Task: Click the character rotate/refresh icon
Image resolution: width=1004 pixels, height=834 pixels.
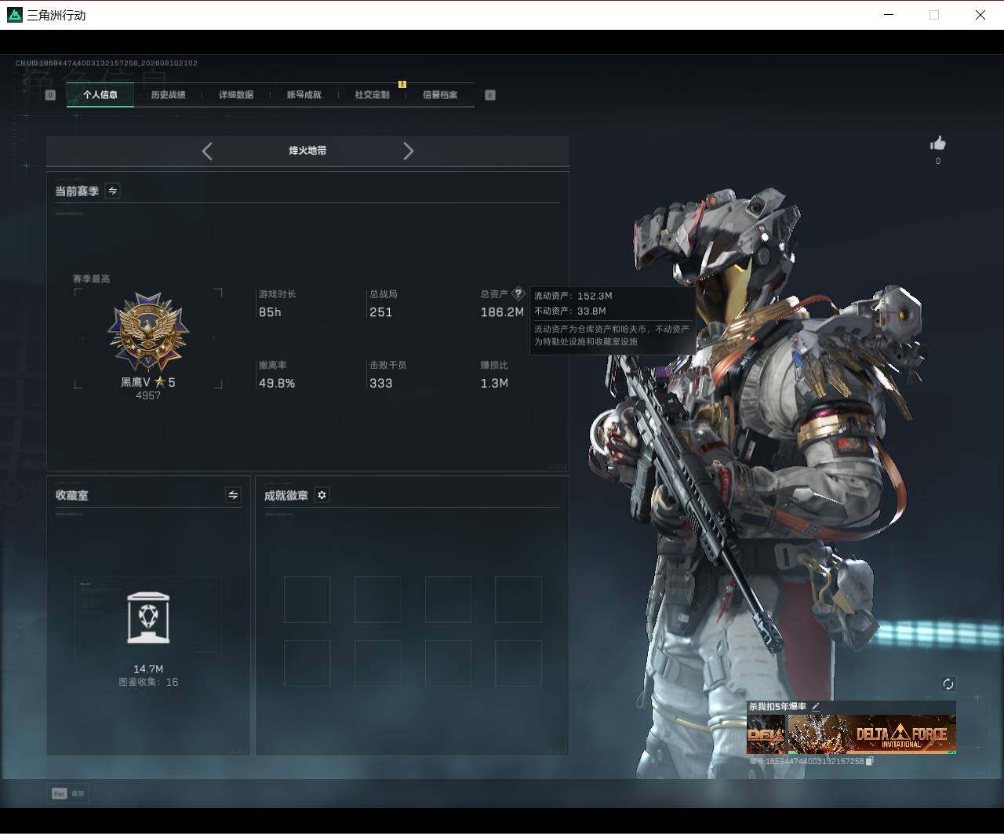Action: (x=948, y=684)
